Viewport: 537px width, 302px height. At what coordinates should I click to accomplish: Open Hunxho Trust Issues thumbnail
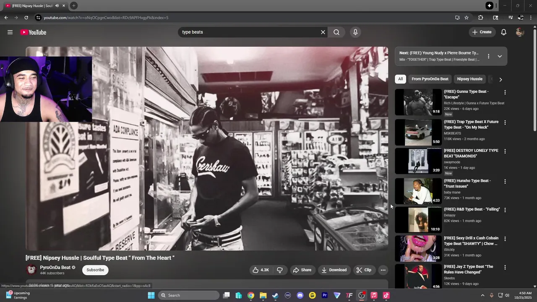[x=418, y=191]
